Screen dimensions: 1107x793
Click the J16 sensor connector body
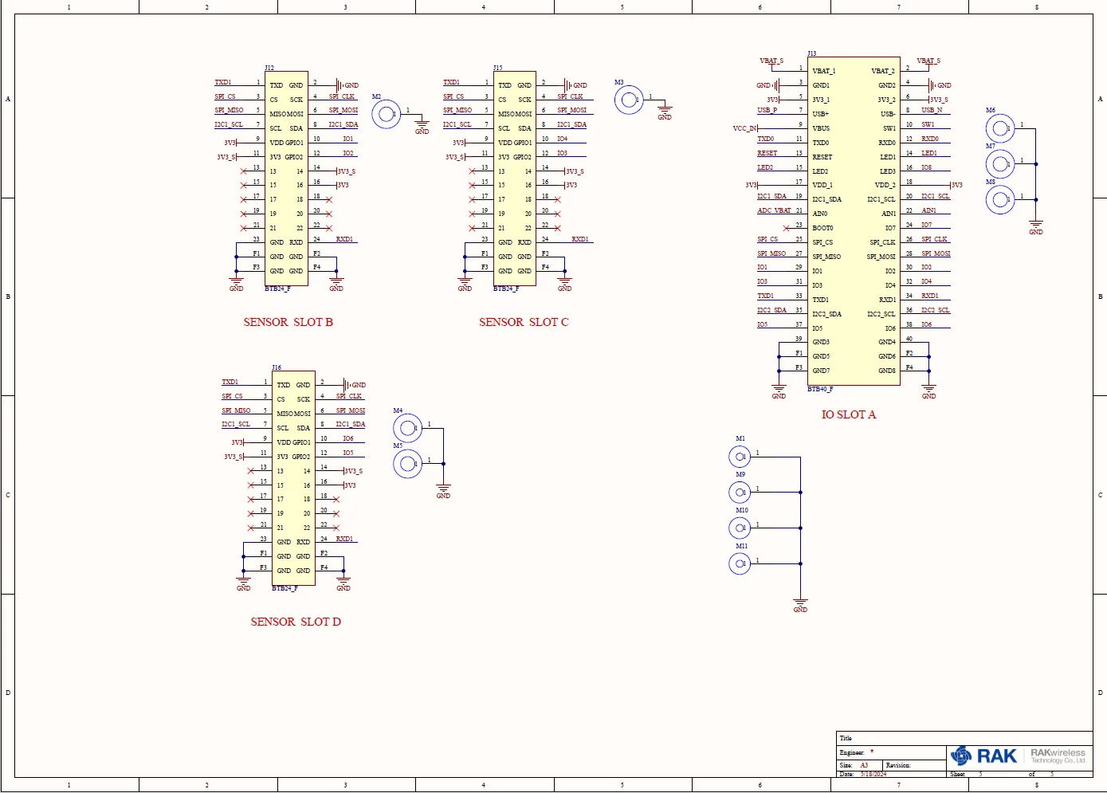(293, 478)
